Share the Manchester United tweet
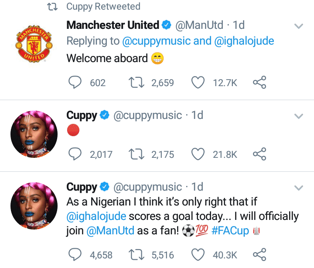The width and height of the screenshot is (314, 268). (259, 82)
